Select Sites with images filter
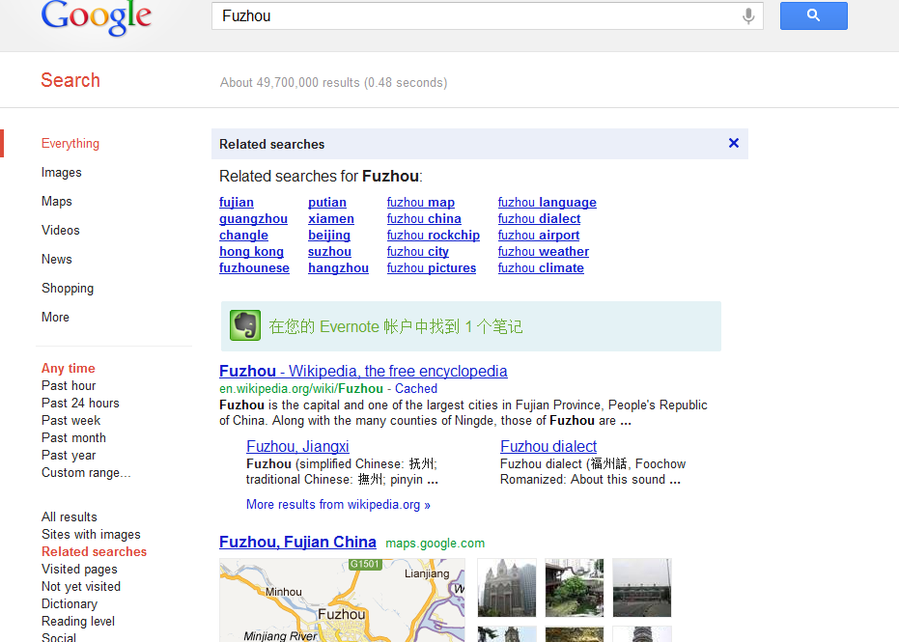899x642 pixels. pyautogui.click(x=91, y=534)
